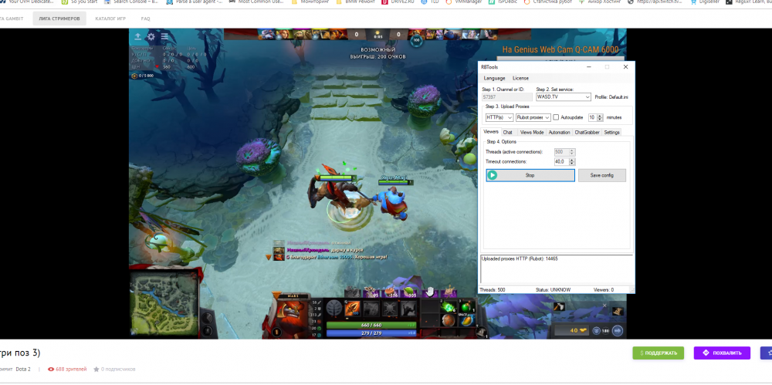Click the green play icon beside Stop
Viewport: 772px width, 385px height.
[x=493, y=175]
